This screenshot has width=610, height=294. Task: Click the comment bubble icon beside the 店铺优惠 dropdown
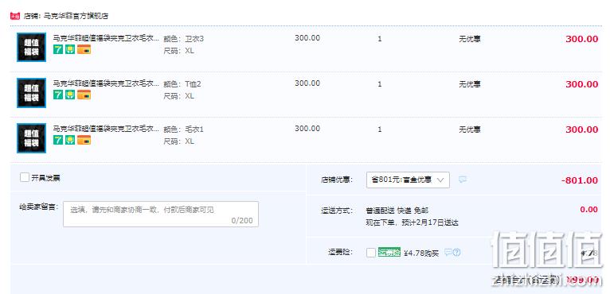coord(463,180)
